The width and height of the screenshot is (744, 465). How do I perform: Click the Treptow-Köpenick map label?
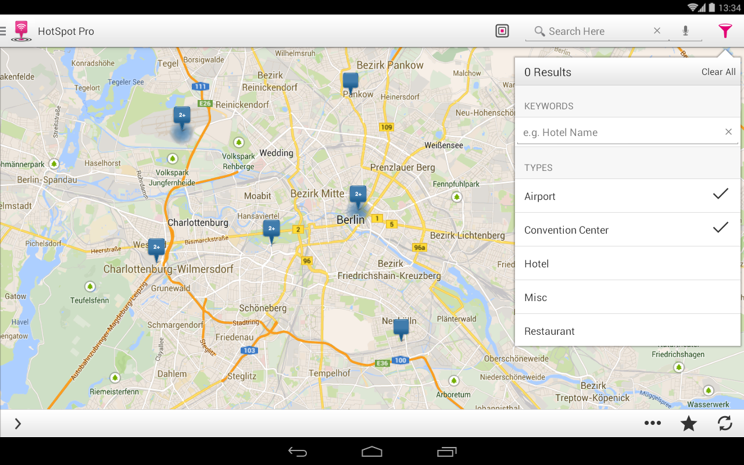tap(592, 398)
